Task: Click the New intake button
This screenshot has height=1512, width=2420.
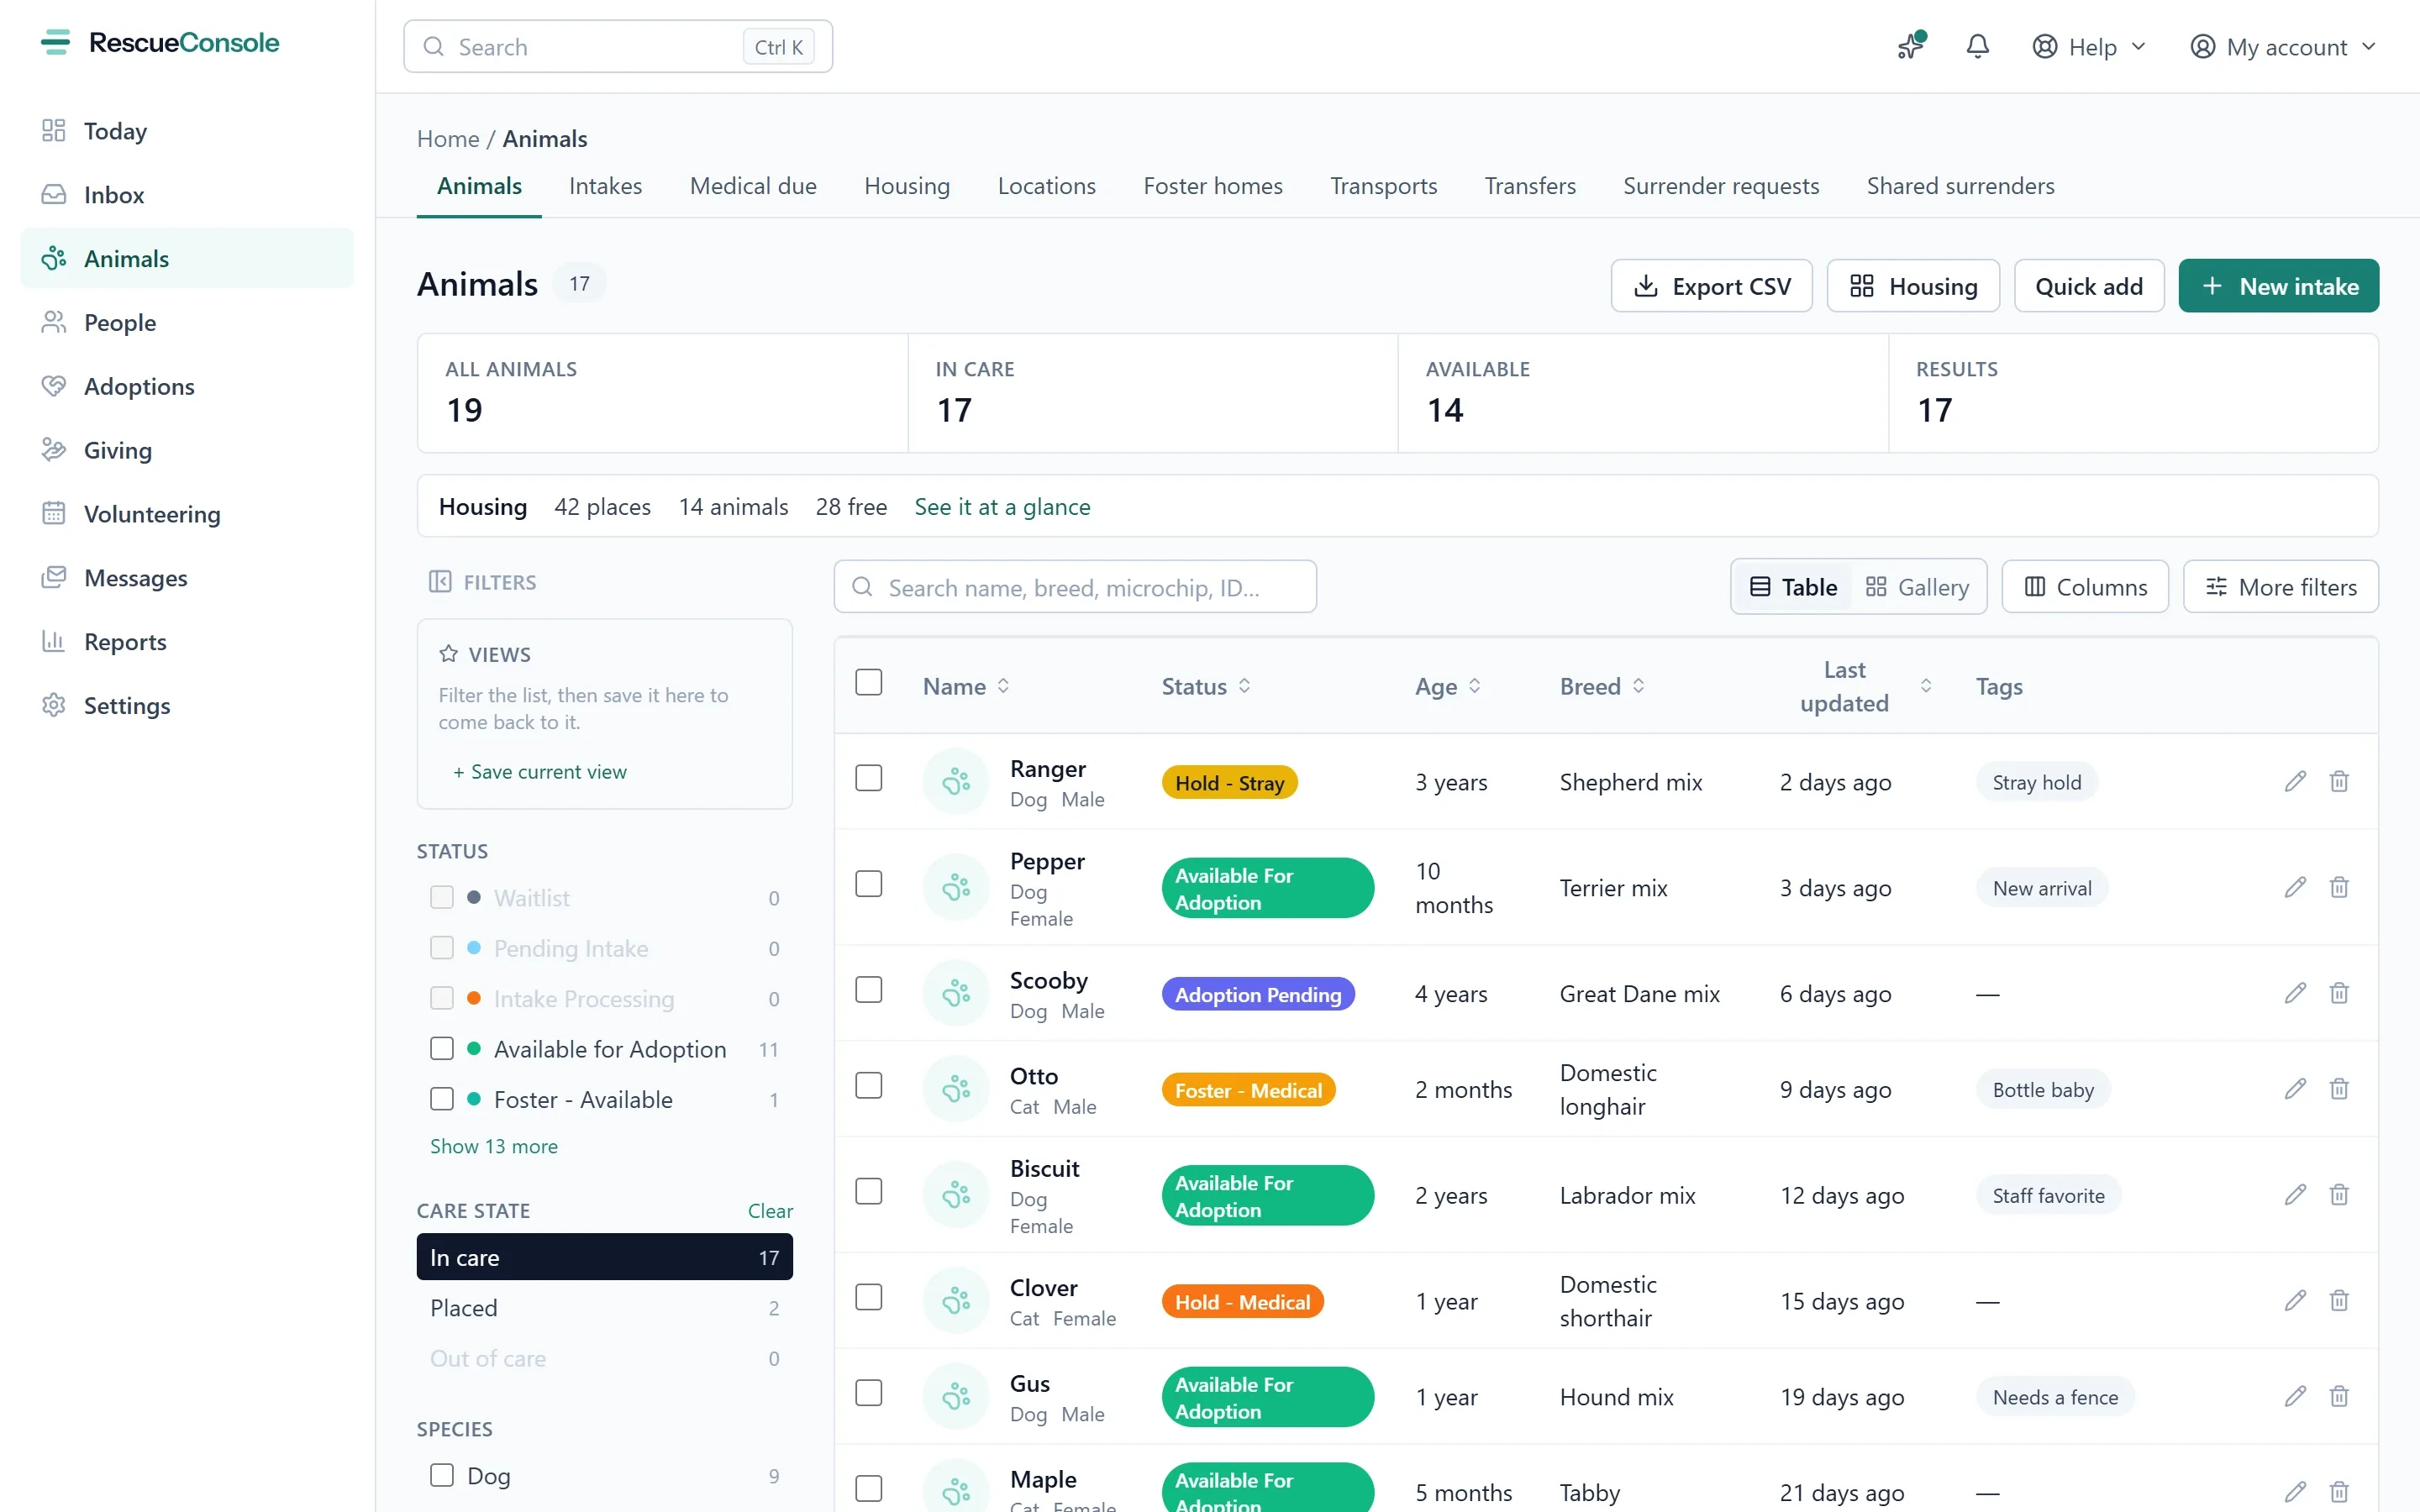Action: click(x=2278, y=286)
